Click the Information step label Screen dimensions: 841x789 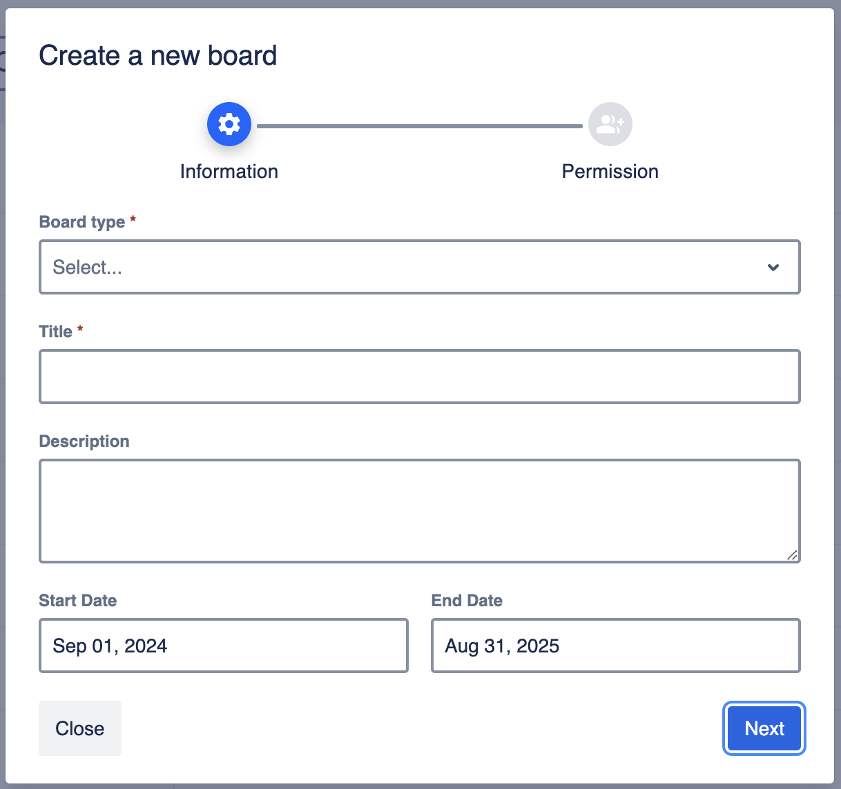tap(229, 171)
